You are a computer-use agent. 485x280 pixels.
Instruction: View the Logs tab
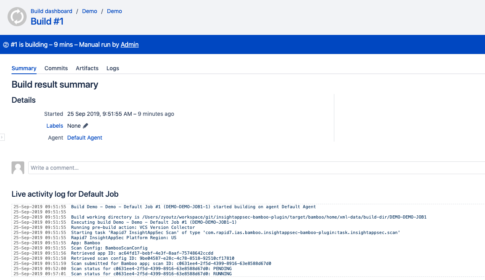click(x=113, y=68)
